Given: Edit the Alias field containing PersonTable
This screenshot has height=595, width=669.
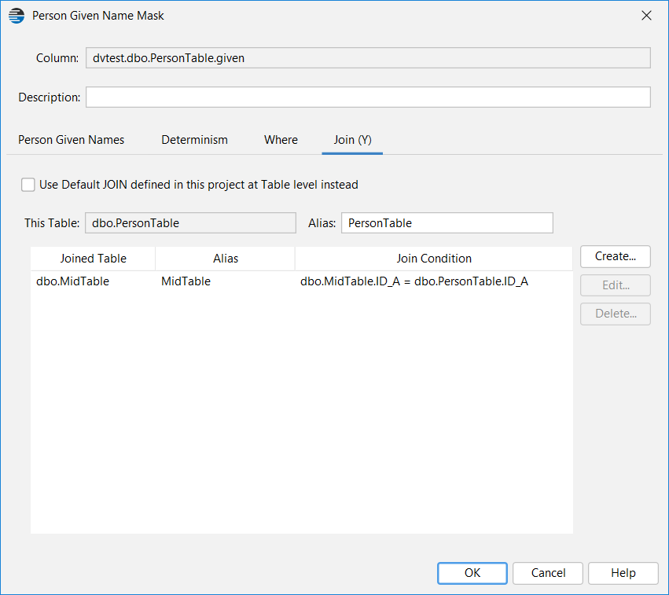Looking at the screenshot, I should [447, 223].
